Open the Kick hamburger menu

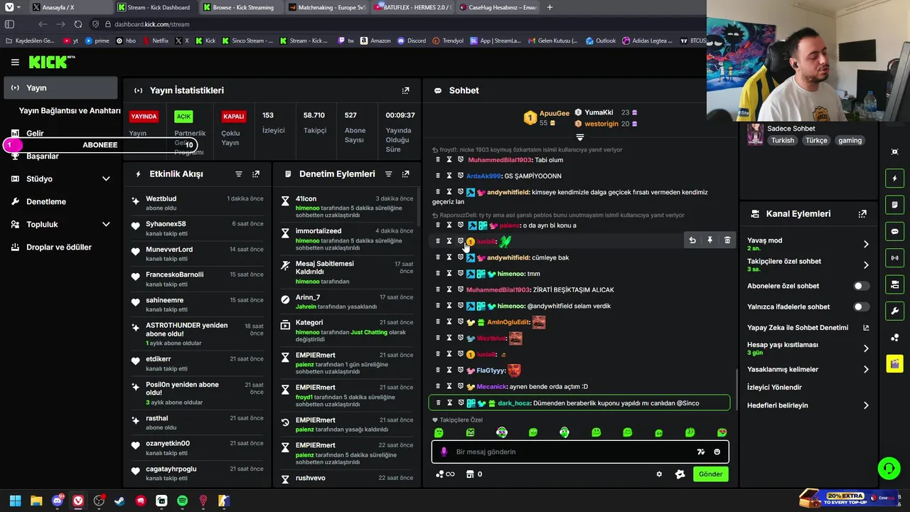pyautogui.click(x=15, y=62)
